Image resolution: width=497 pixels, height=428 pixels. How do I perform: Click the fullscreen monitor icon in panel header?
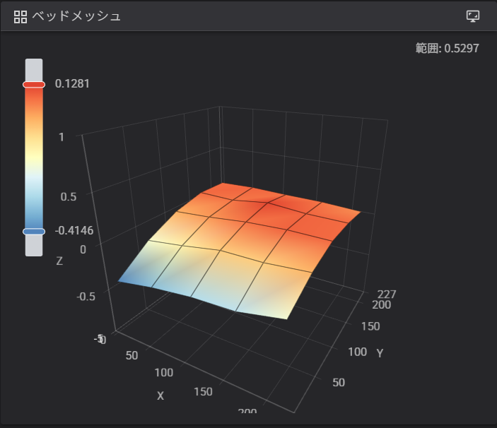click(x=472, y=16)
